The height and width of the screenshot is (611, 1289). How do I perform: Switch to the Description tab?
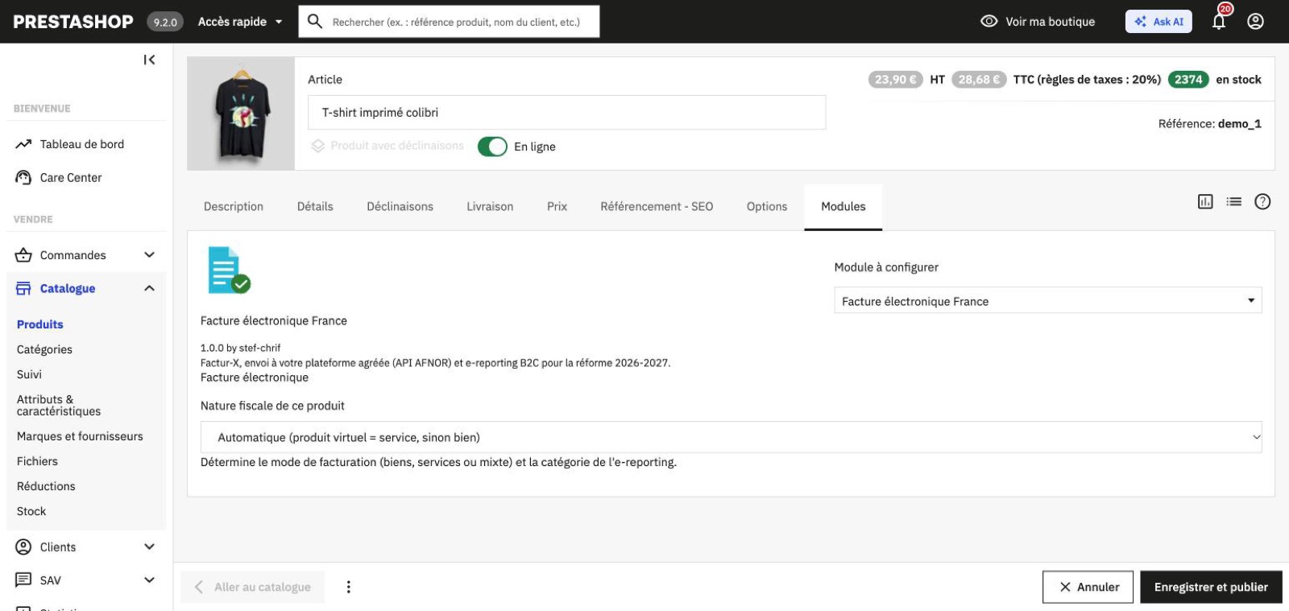[x=234, y=207]
